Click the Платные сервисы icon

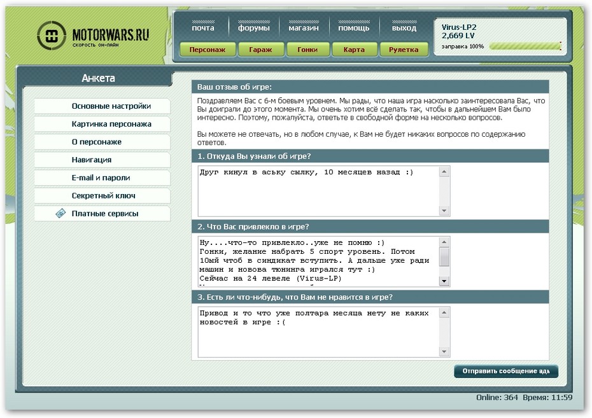[60, 213]
